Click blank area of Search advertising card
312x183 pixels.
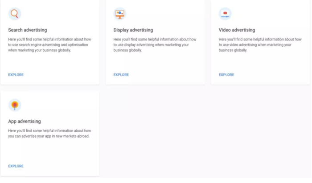point(60,64)
